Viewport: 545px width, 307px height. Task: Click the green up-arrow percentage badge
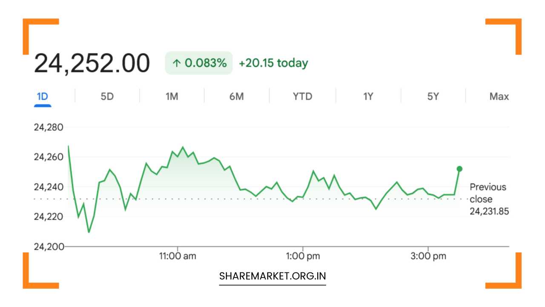[199, 63]
